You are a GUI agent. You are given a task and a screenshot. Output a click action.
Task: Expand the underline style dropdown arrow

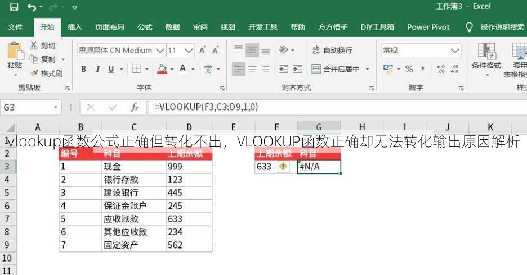pos(122,70)
